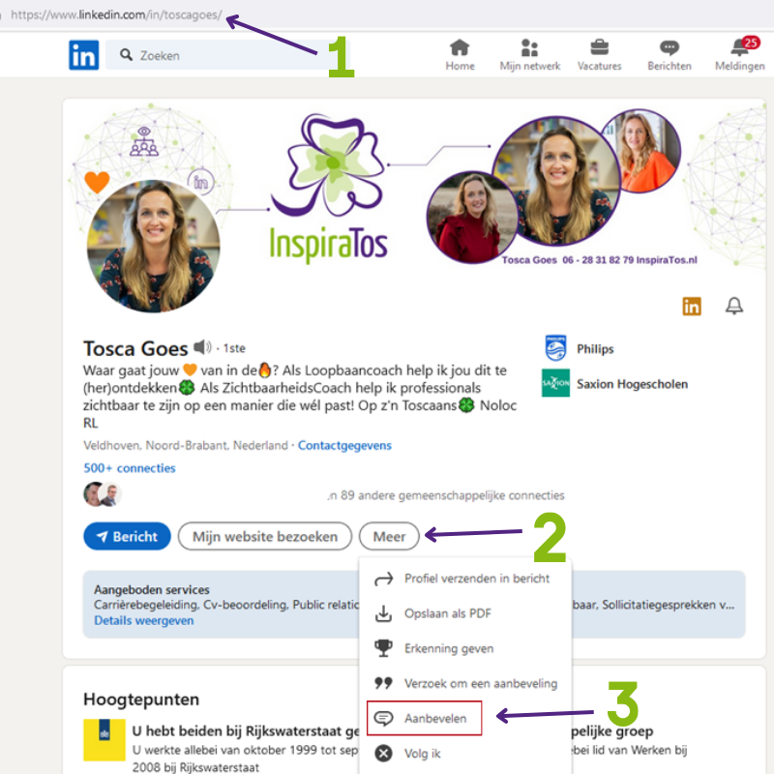Screen dimensions: 774x774
Task: View 500+ connecties
Action: [130, 468]
